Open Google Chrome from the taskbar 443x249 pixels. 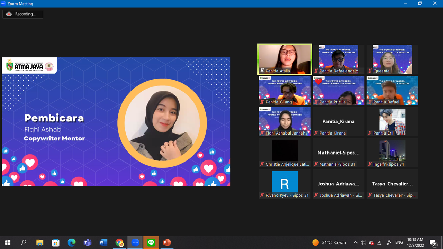coord(119,242)
